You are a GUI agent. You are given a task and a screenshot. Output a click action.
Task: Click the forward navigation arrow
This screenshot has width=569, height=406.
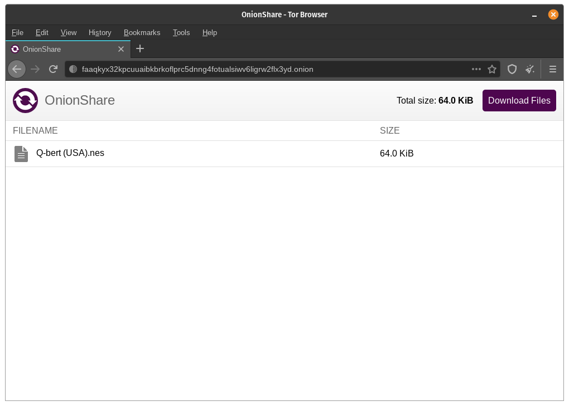point(35,69)
